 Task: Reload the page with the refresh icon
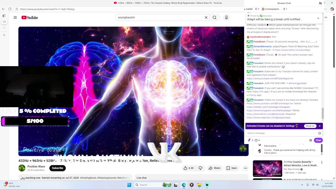pos(10,9)
